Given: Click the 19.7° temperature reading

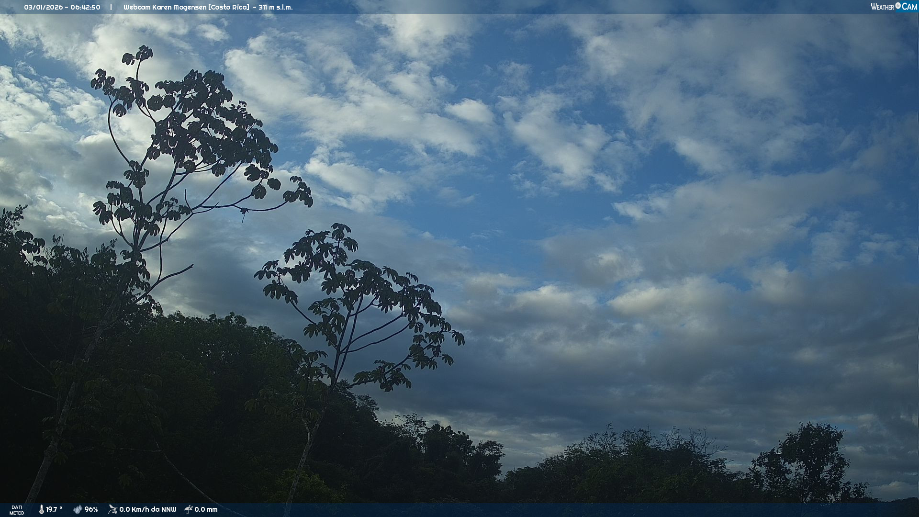Looking at the screenshot, I should point(54,509).
